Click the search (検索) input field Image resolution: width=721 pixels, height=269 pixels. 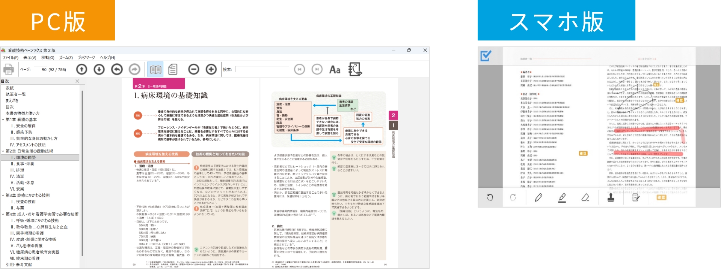point(262,69)
